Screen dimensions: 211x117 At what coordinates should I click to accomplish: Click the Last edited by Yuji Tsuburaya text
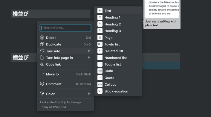(60, 102)
